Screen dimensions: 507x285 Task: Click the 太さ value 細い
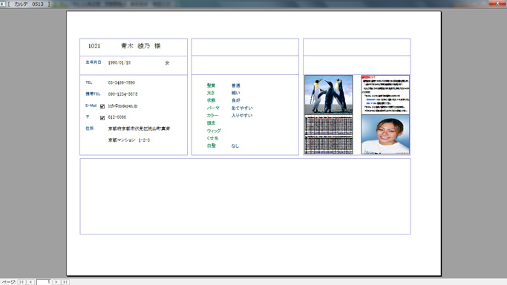(236, 93)
